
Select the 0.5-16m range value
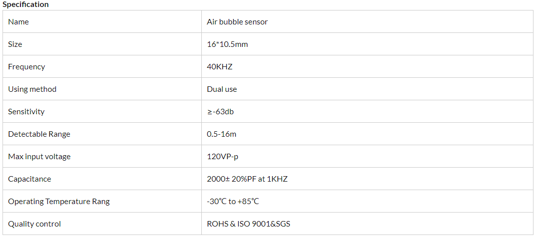(x=221, y=134)
